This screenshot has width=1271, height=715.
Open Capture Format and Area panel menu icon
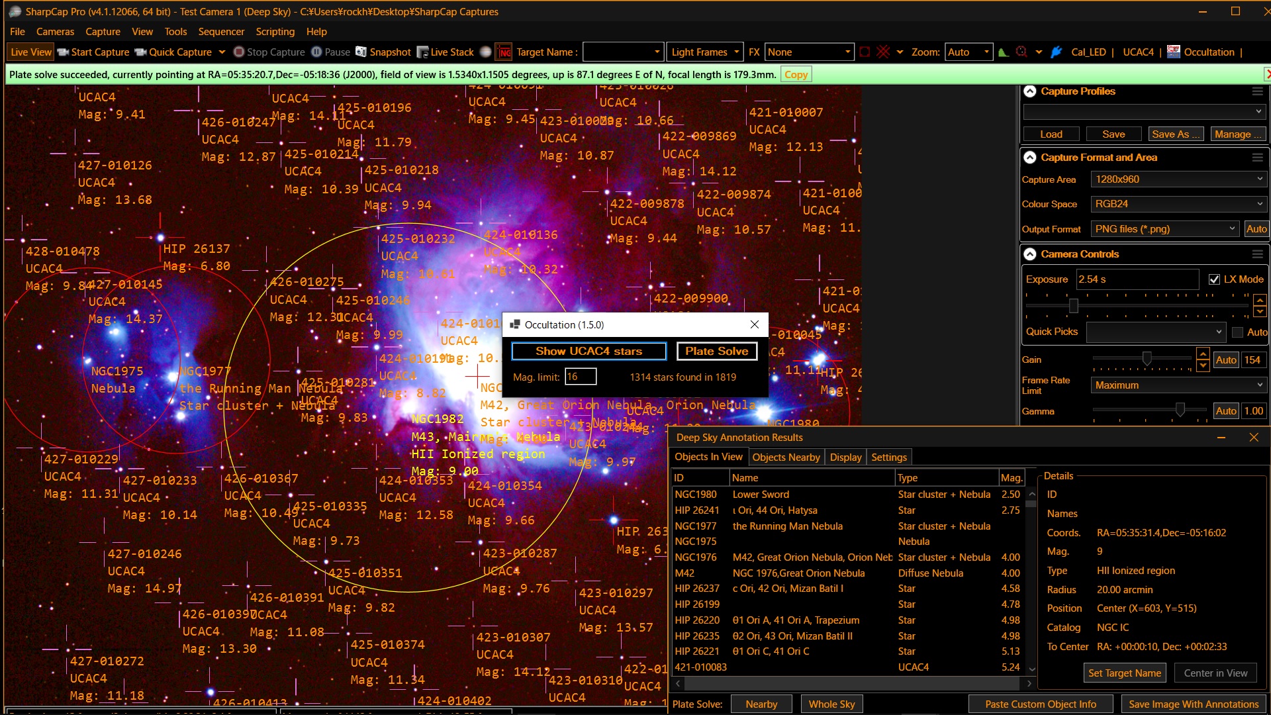[x=1258, y=158]
